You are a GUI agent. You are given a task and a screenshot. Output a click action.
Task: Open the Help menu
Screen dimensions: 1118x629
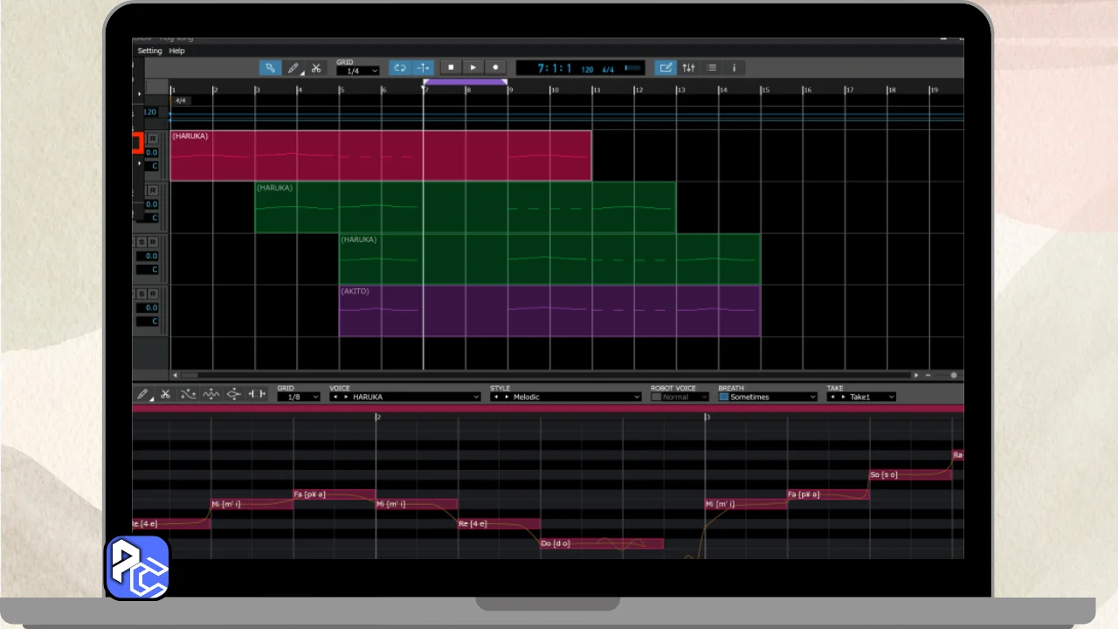pos(177,51)
